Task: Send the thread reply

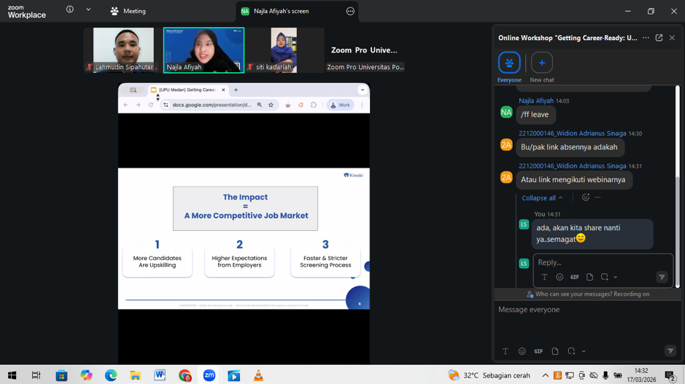Action: [662, 277]
